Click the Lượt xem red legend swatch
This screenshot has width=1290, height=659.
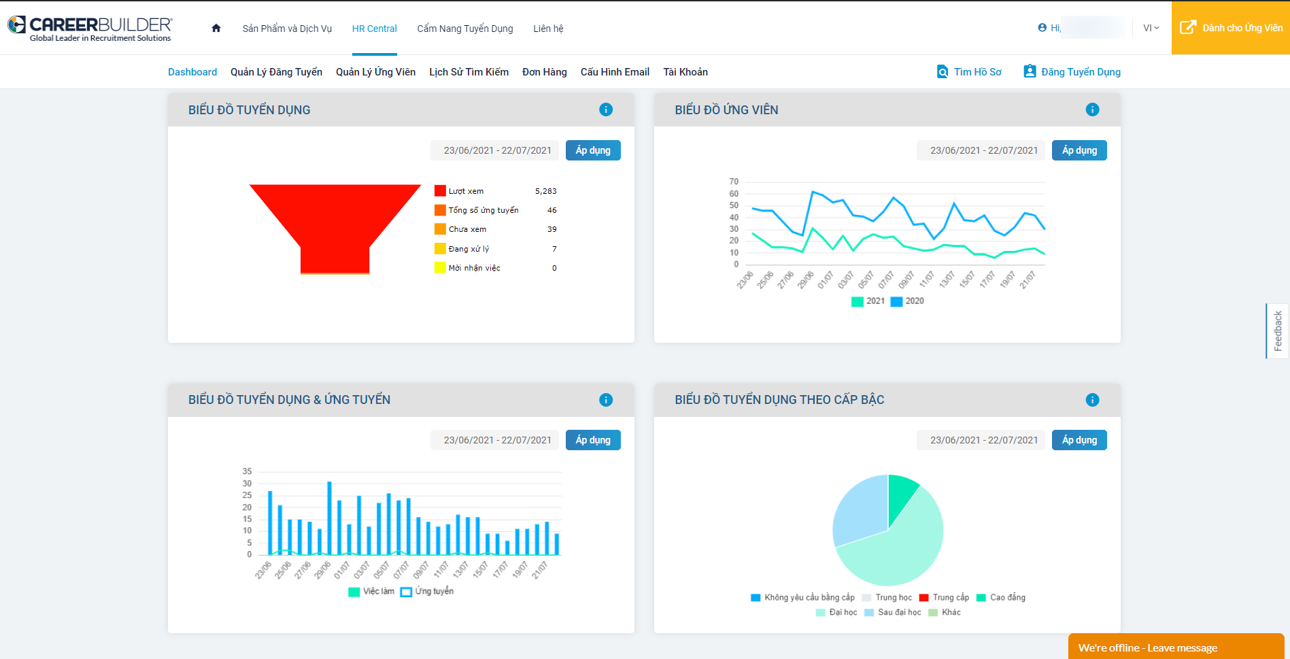440,191
